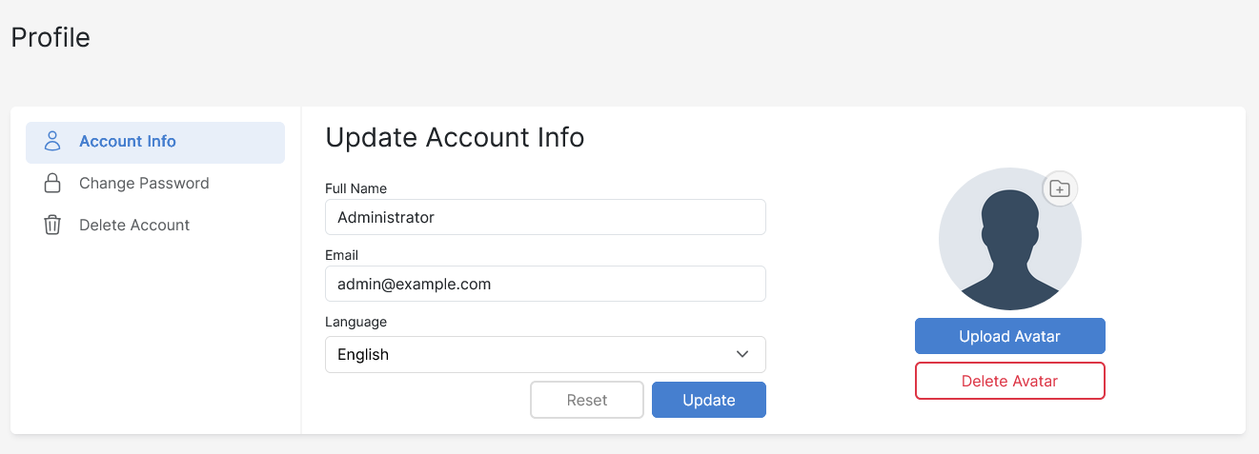Expand the Language dropdown chevron

(742, 354)
